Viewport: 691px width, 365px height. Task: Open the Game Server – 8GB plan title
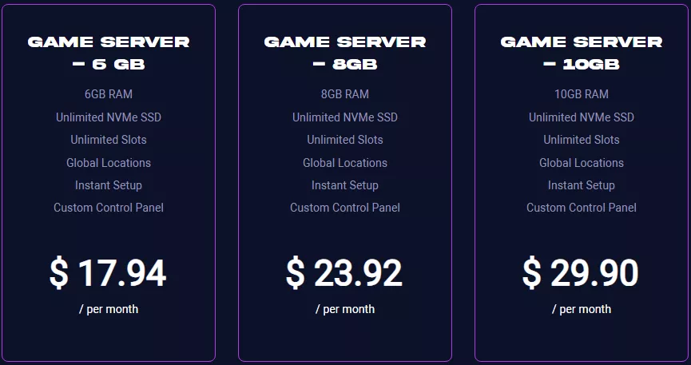pyautogui.click(x=345, y=54)
